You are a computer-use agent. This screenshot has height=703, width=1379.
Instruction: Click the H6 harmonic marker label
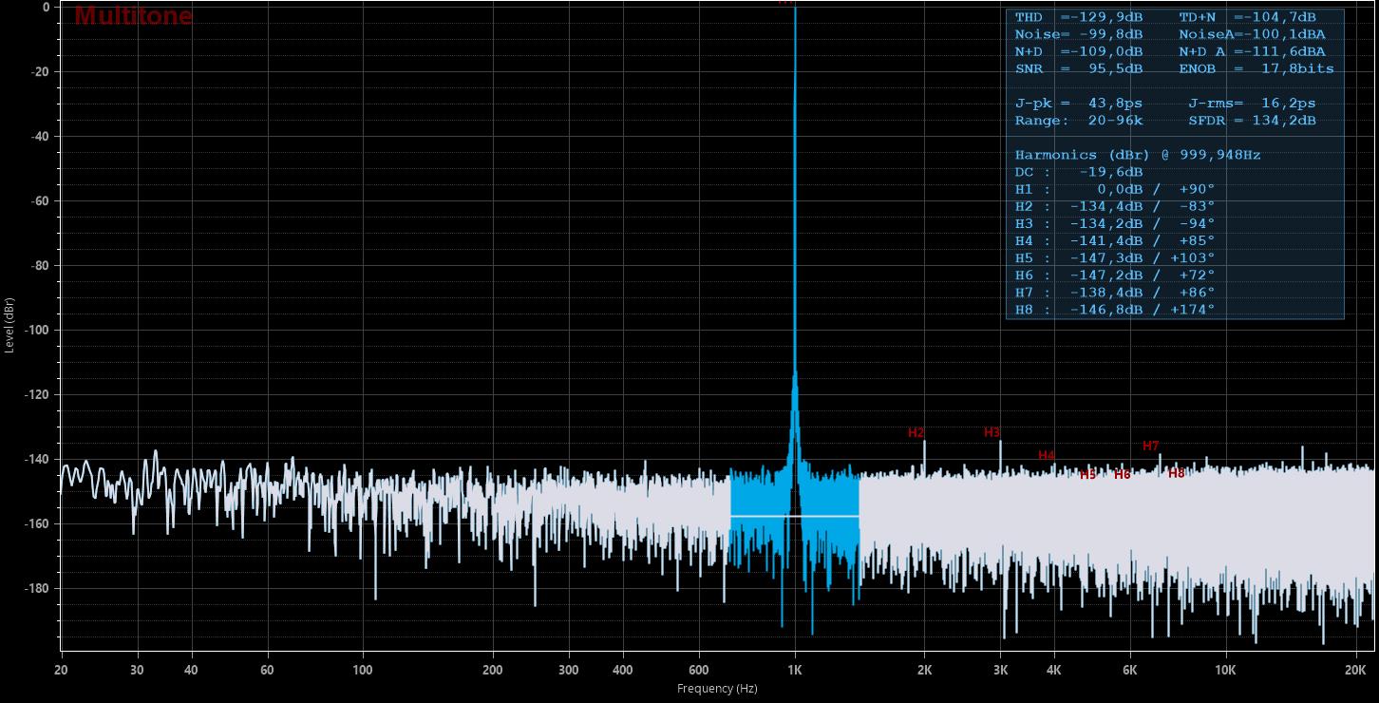tap(1122, 474)
